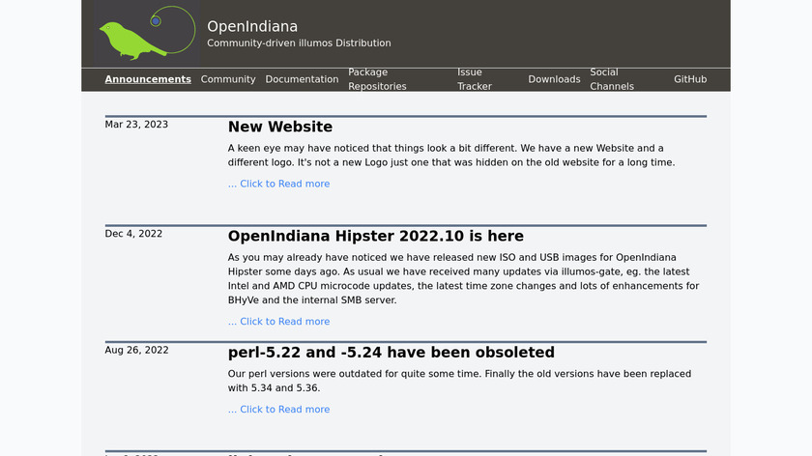Click the OpenIndiana site title

[x=252, y=26]
